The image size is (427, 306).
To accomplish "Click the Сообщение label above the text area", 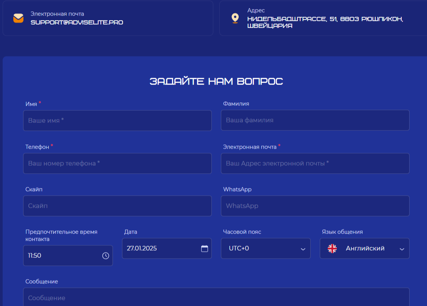I will pyautogui.click(x=42, y=281).
